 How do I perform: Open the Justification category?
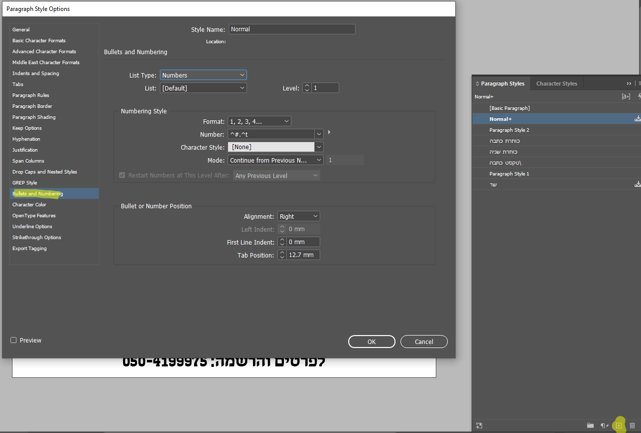(x=54, y=150)
